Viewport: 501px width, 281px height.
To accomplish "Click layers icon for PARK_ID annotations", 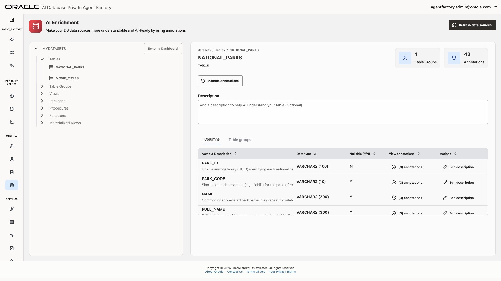I will point(394,167).
